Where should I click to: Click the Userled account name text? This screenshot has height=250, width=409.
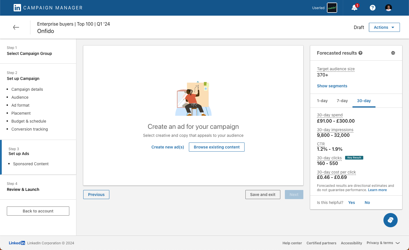[318, 8]
